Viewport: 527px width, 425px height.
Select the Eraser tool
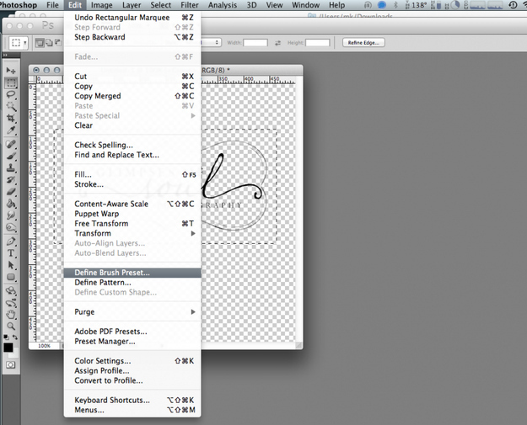click(11, 192)
